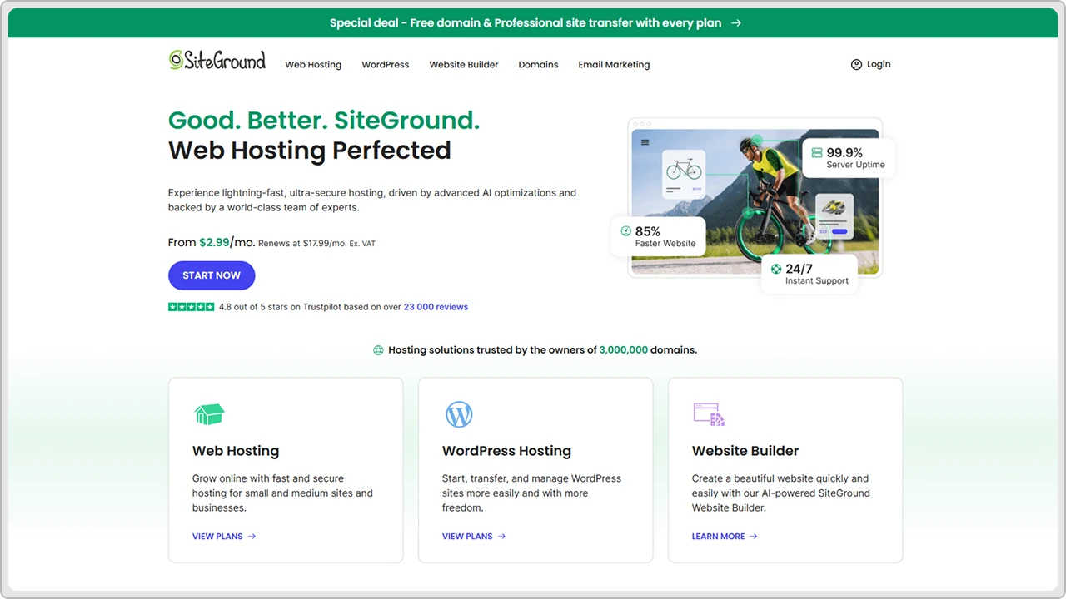Click the Trustpilot green star rating

[191, 307]
